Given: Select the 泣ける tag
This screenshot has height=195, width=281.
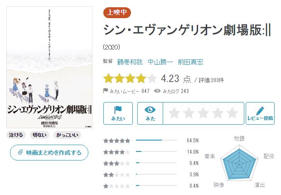Looking at the screenshot, I should (x=17, y=135).
